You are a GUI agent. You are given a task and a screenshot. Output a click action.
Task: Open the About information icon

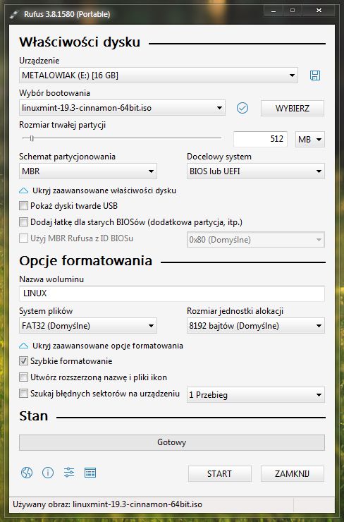pos(48,473)
